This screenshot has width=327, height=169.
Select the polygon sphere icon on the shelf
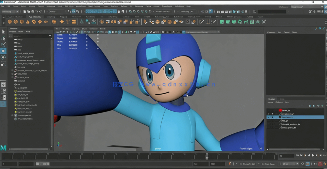9,22
